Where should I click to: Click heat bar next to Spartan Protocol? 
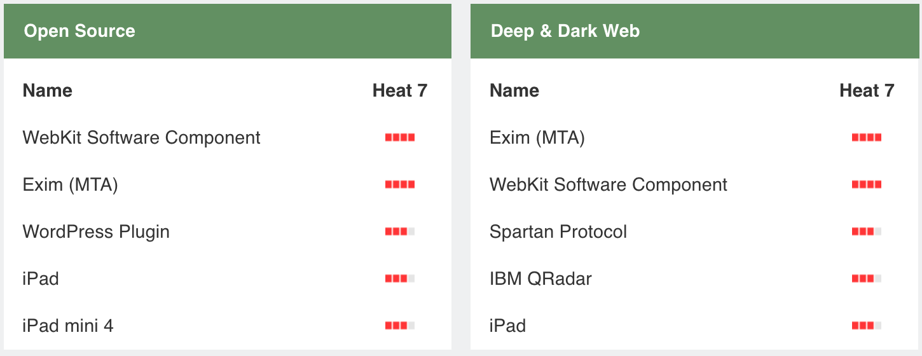[x=866, y=232]
